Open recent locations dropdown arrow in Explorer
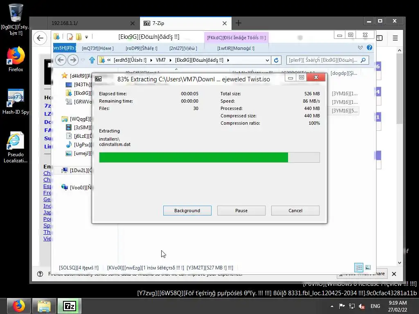The height and width of the screenshot is (314, 419). click(x=83, y=61)
